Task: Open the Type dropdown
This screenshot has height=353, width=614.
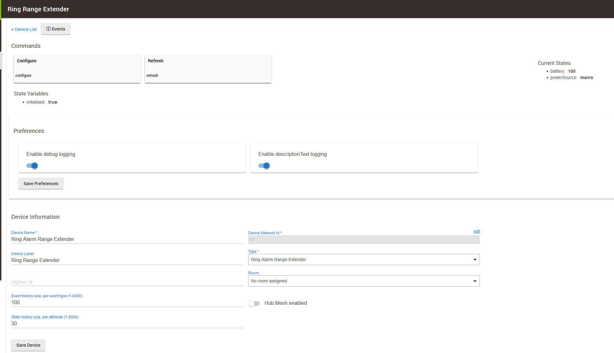Action: [x=364, y=259]
